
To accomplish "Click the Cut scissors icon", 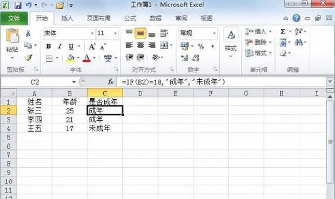I will point(28,33).
